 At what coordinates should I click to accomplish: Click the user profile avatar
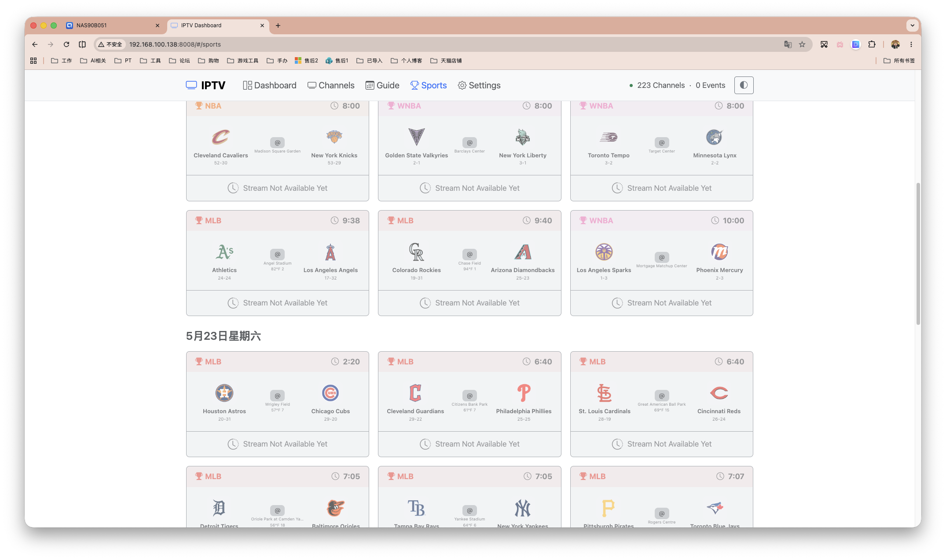(x=895, y=44)
